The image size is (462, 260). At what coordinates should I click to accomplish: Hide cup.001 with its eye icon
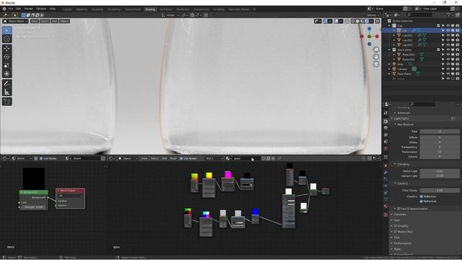448,35
